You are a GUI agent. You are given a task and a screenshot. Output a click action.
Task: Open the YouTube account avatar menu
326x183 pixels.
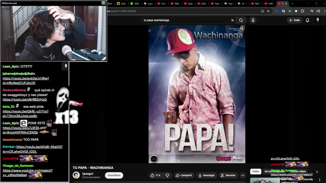coord(318,20)
